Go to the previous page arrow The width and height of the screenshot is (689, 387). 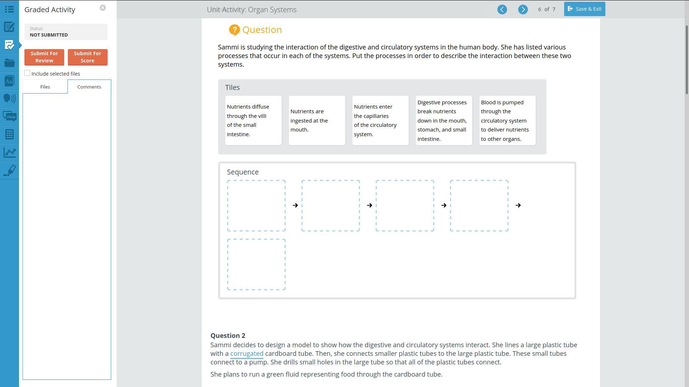click(502, 10)
